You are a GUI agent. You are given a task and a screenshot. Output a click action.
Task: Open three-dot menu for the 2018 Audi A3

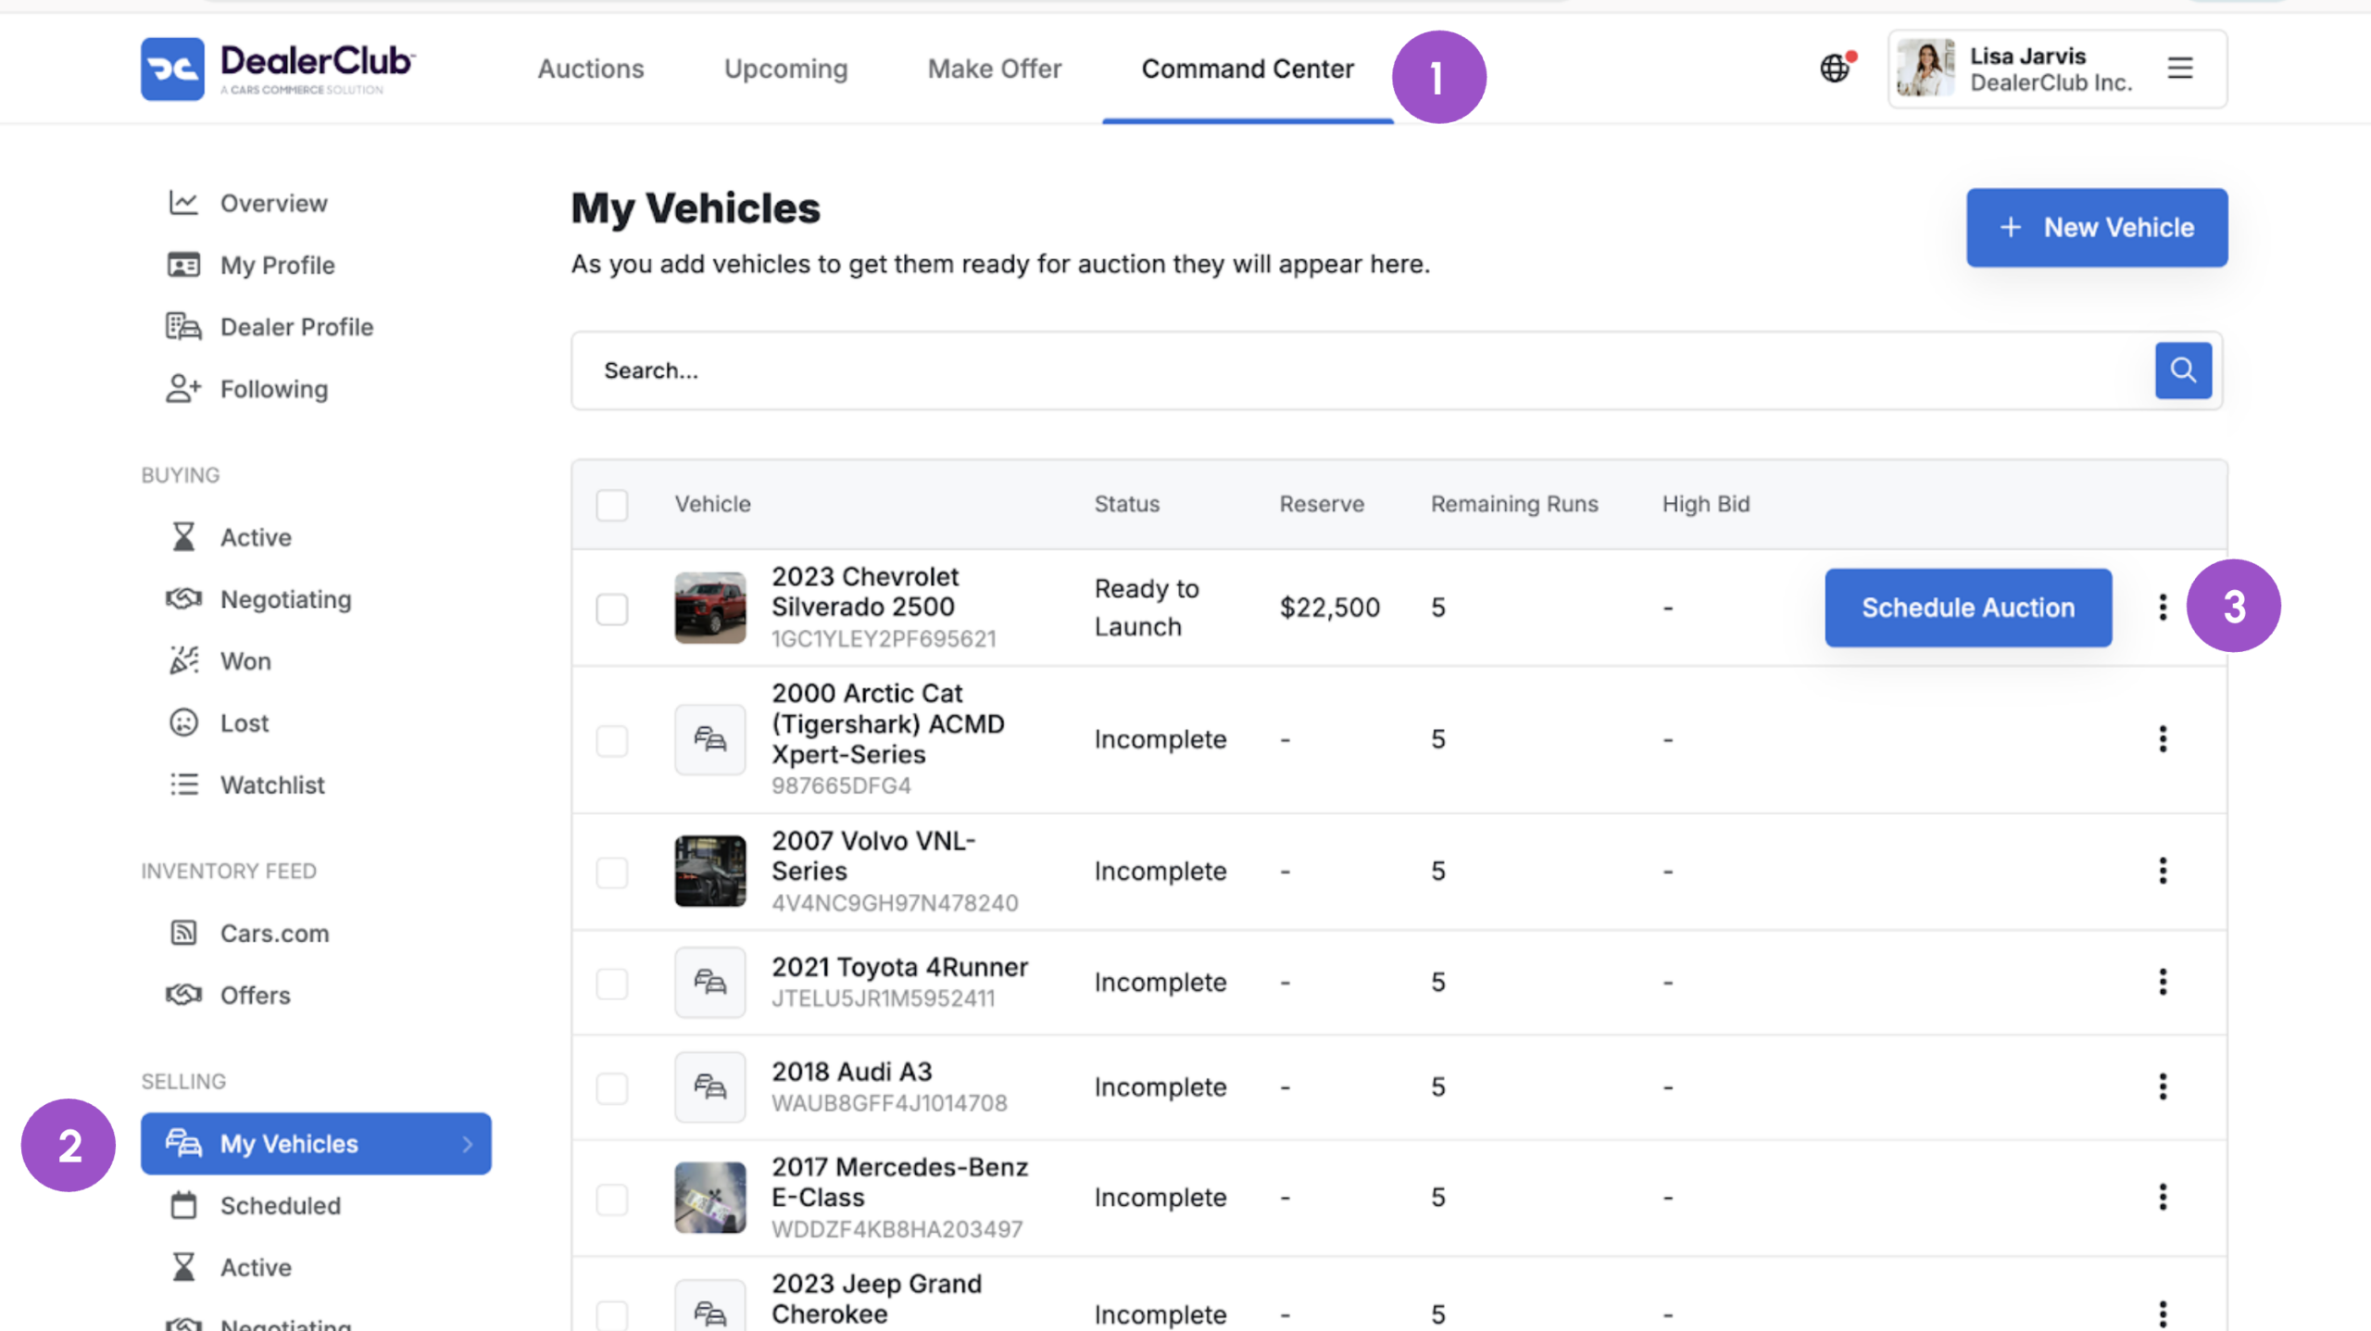click(2163, 1086)
